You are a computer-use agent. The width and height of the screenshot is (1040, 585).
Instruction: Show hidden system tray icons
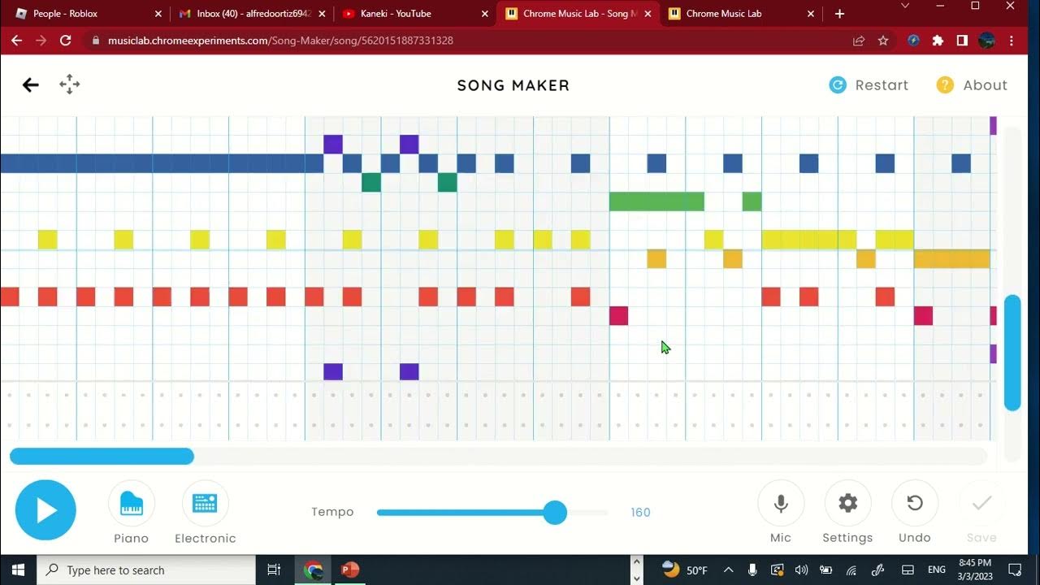pos(728,570)
